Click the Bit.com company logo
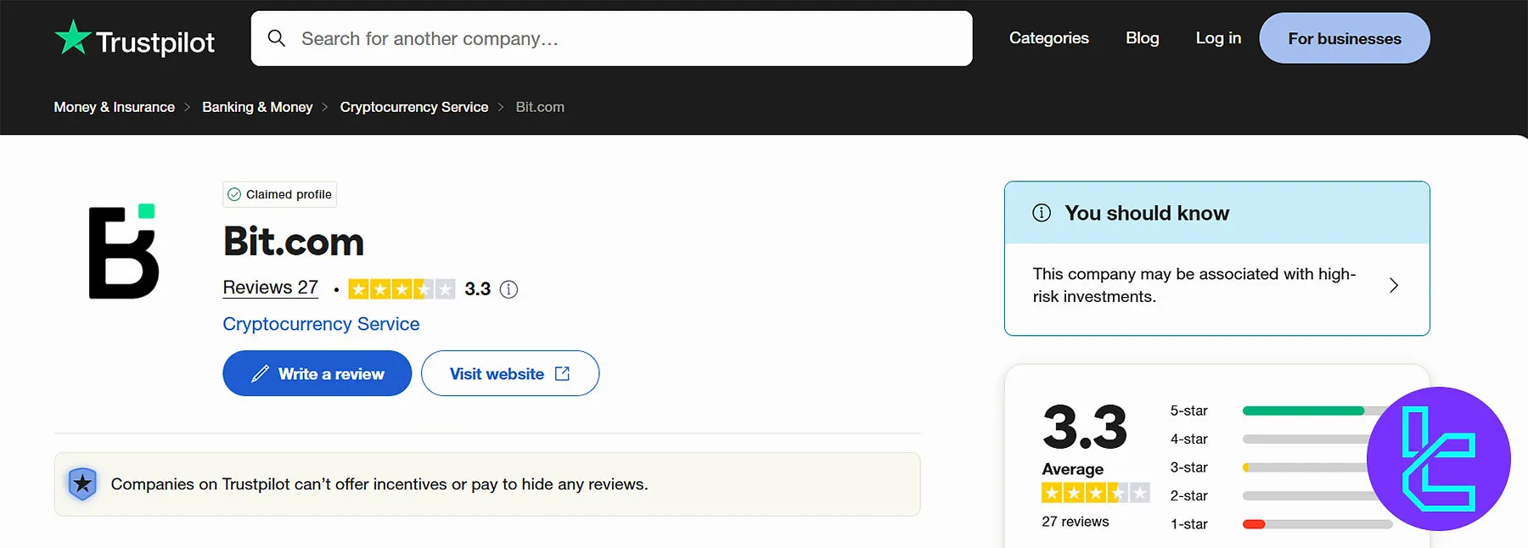1528x548 pixels. click(123, 252)
